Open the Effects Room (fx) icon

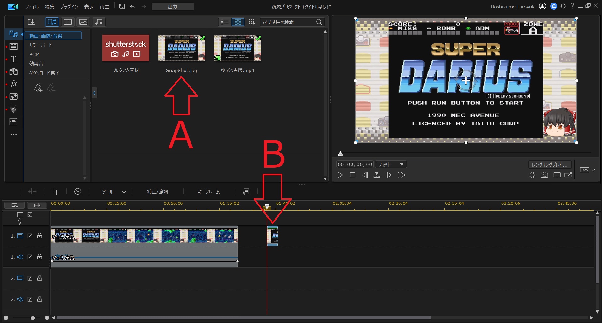pyautogui.click(x=13, y=84)
